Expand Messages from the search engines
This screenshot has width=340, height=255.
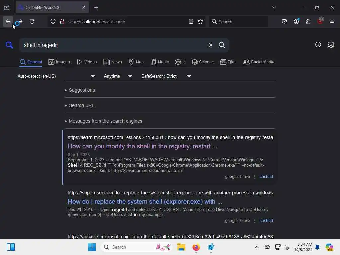point(104,121)
